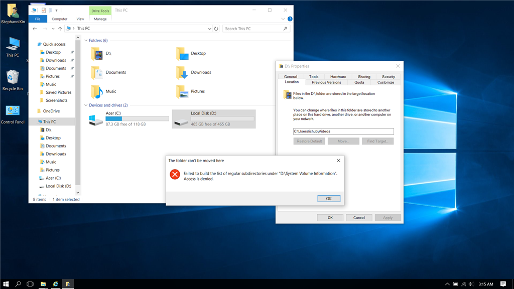Click the Find Target... button
514x289 pixels.
pyautogui.click(x=377, y=141)
